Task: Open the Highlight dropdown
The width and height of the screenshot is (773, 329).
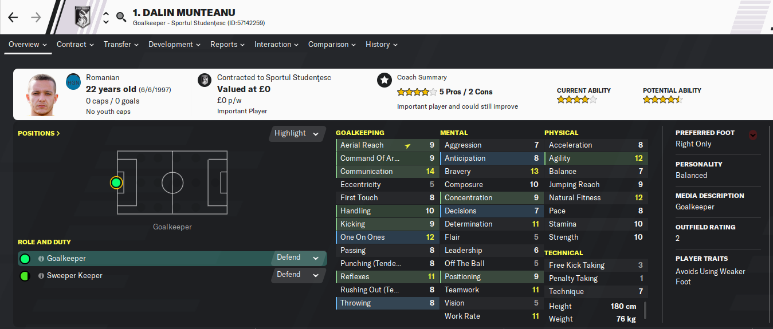Action: pyautogui.click(x=296, y=133)
